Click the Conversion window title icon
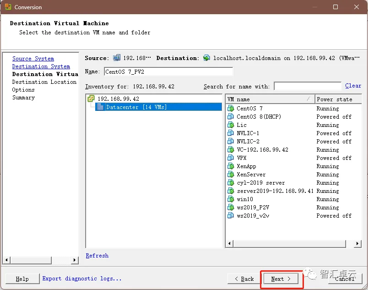Screen dimensions: 368x290 (8, 7)
